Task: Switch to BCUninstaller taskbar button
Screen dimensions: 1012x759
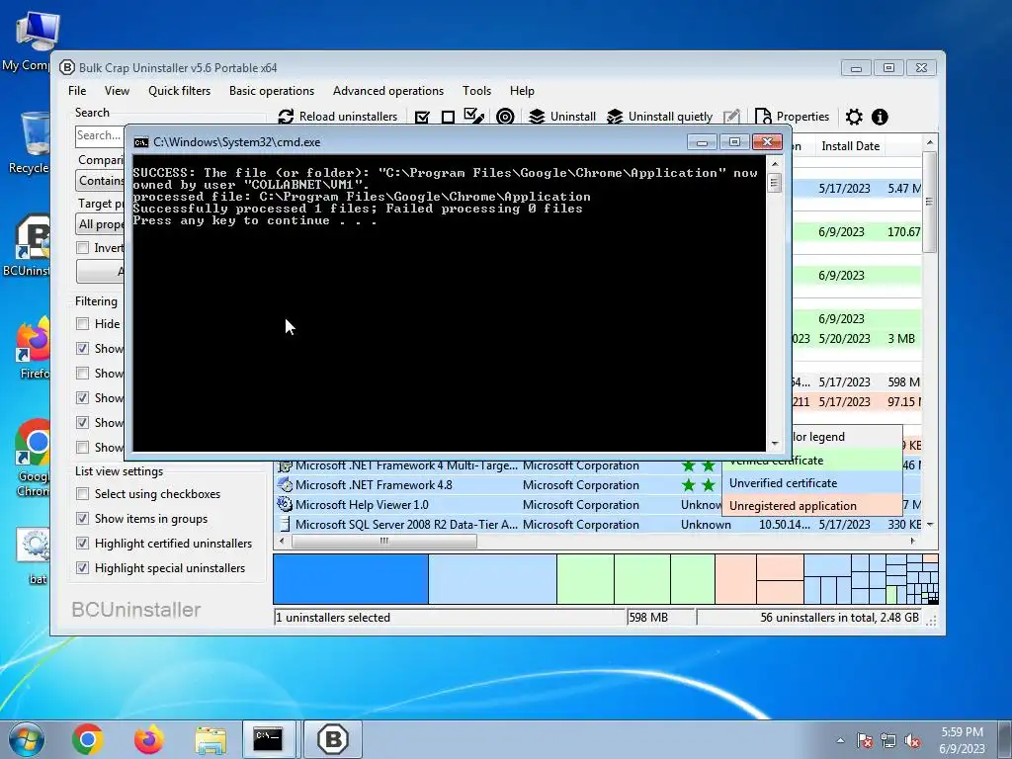Action: pyautogui.click(x=333, y=739)
